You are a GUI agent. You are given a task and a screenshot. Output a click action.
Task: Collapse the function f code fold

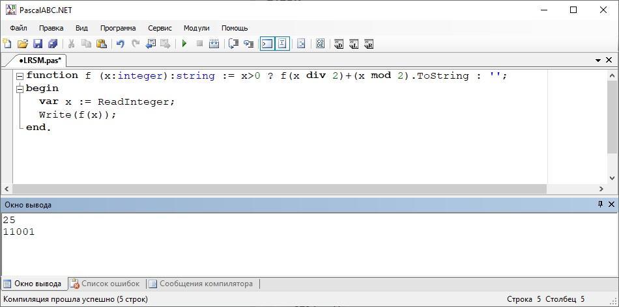click(20, 75)
